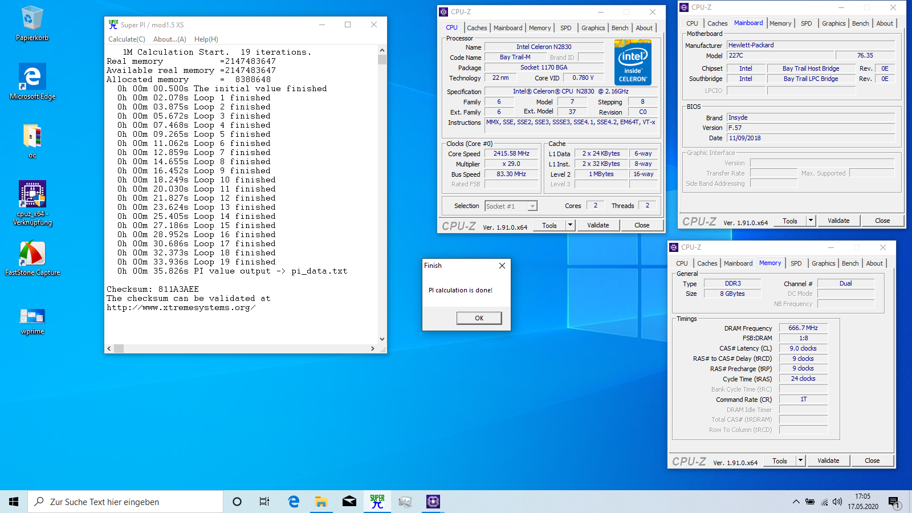Click Core Speed value 2415.58 MHz

[x=511, y=154]
